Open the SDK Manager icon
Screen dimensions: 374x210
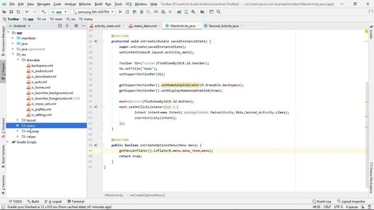(x=193, y=12)
